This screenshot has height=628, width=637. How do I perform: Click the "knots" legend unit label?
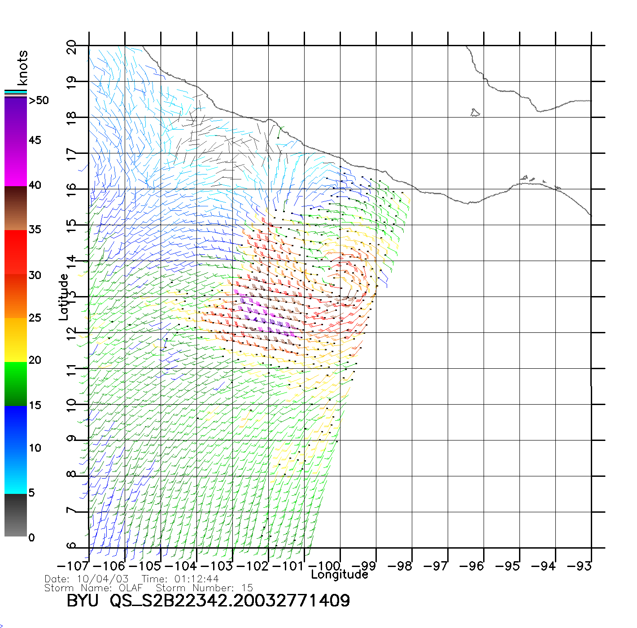click(22, 68)
